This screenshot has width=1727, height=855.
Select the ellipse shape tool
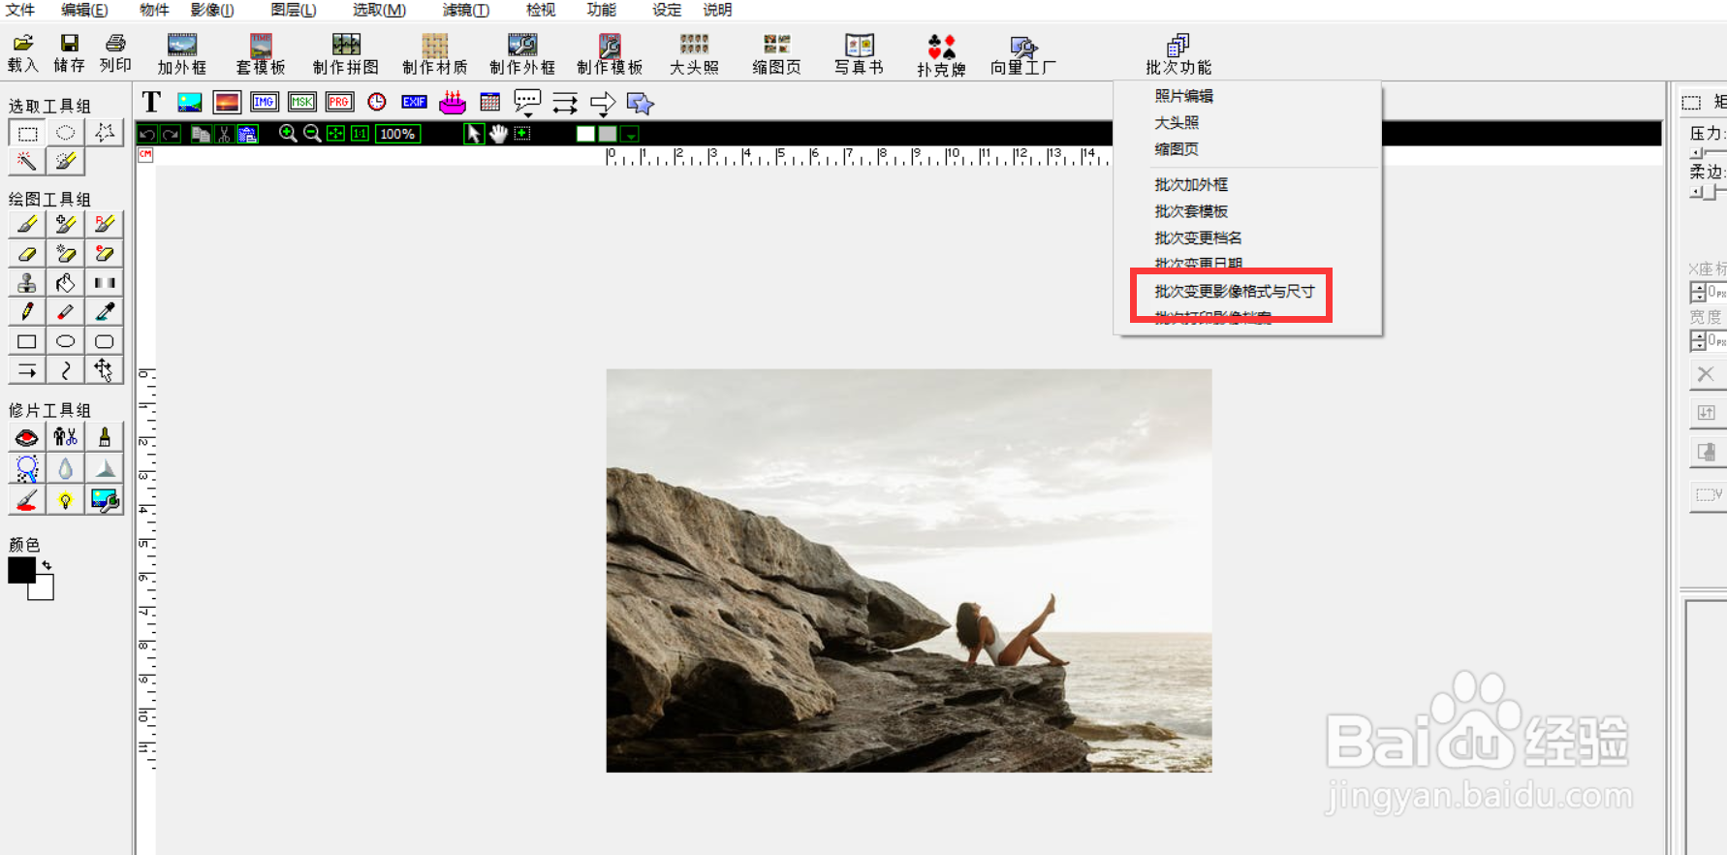pyautogui.click(x=65, y=341)
